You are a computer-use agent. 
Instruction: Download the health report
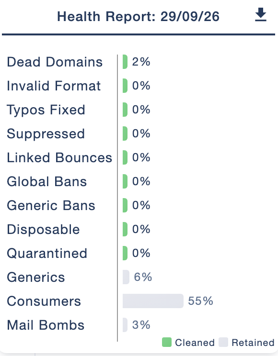click(x=260, y=14)
